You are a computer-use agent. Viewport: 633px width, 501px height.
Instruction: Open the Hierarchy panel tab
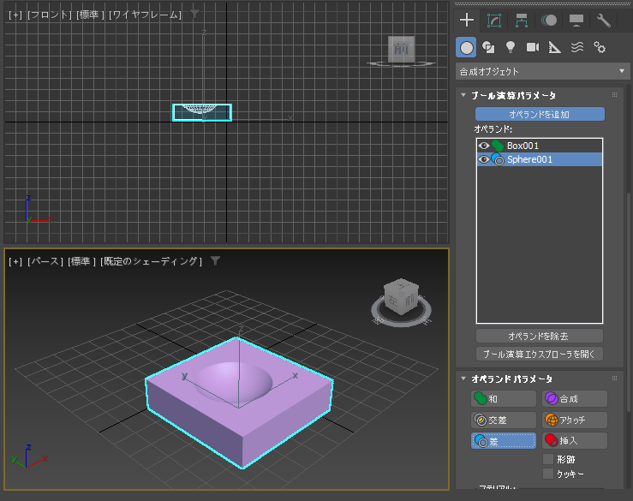(522, 21)
